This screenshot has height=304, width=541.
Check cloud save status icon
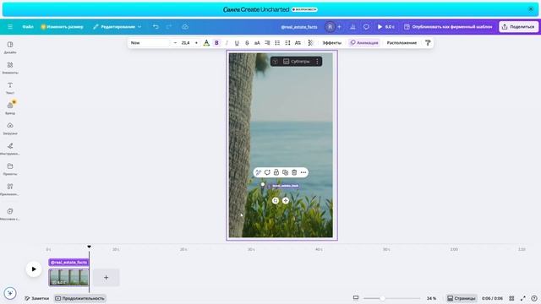[x=185, y=27]
